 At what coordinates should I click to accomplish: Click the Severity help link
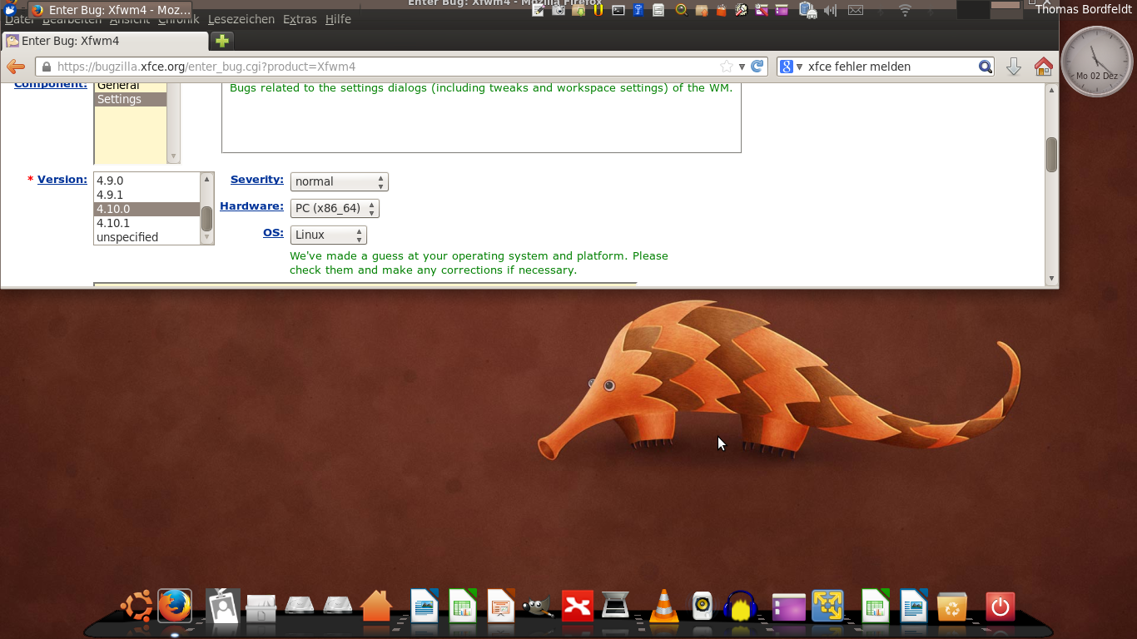click(x=256, y=179)
